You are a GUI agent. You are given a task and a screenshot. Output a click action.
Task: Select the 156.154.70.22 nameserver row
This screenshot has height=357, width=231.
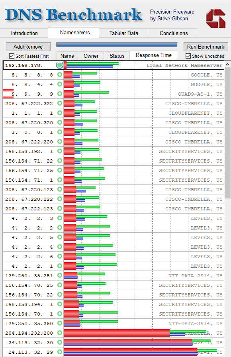coord(114,294)
